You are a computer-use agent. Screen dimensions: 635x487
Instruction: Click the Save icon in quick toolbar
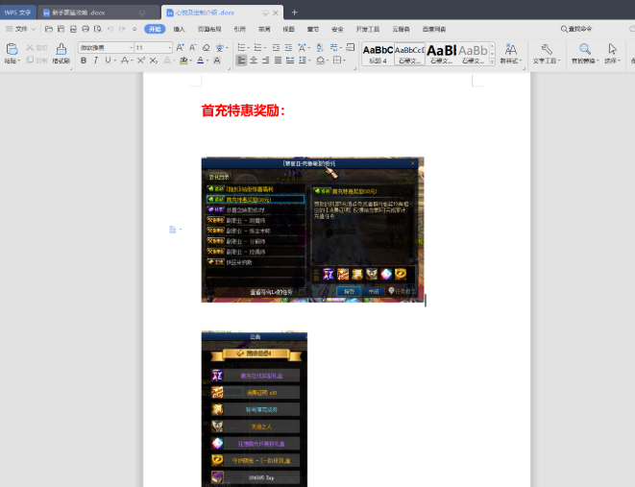pos(61,29)
